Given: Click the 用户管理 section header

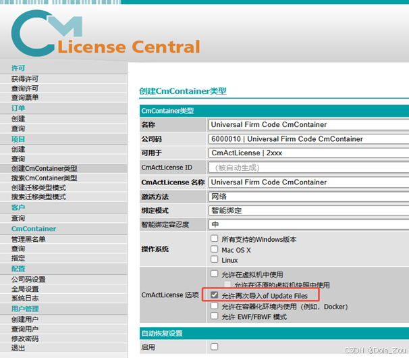Looking at the screenshot, I should pyautogui.click(x=25, y=309).
